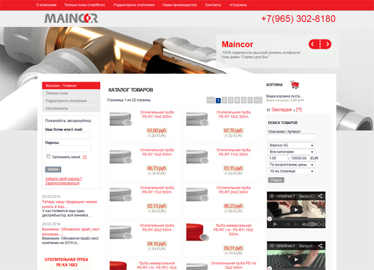
Task: Open news from 20.02.2014 headline
Action: pos(70,231)
